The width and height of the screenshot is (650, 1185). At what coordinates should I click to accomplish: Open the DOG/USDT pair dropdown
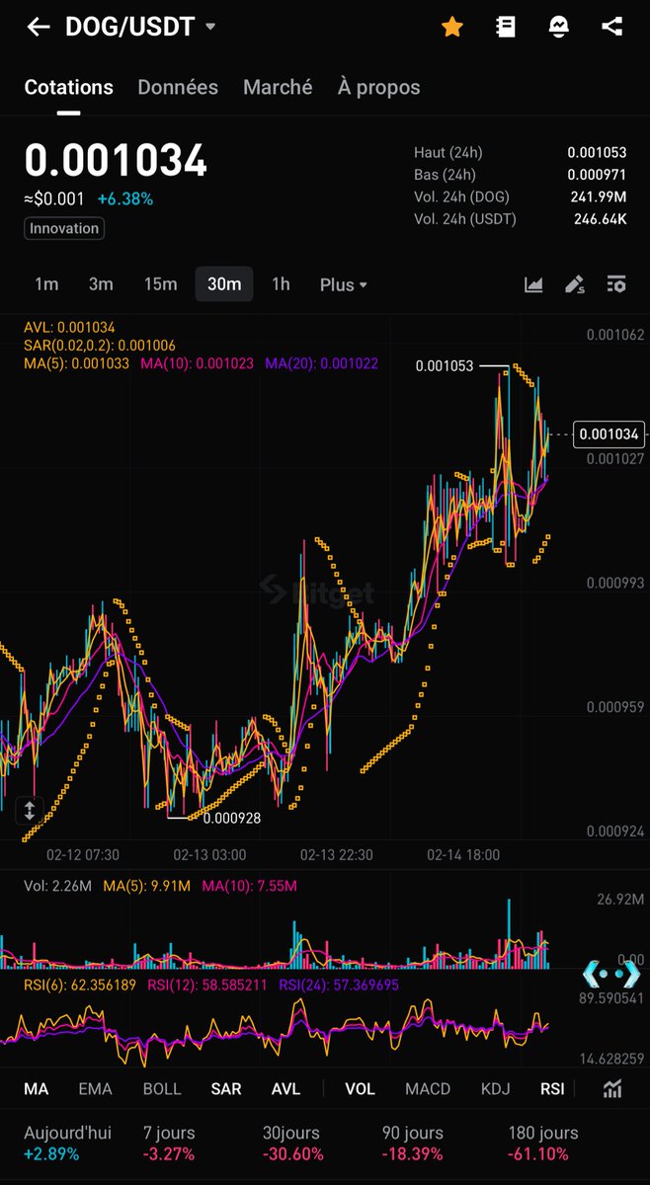click(140, 27)
